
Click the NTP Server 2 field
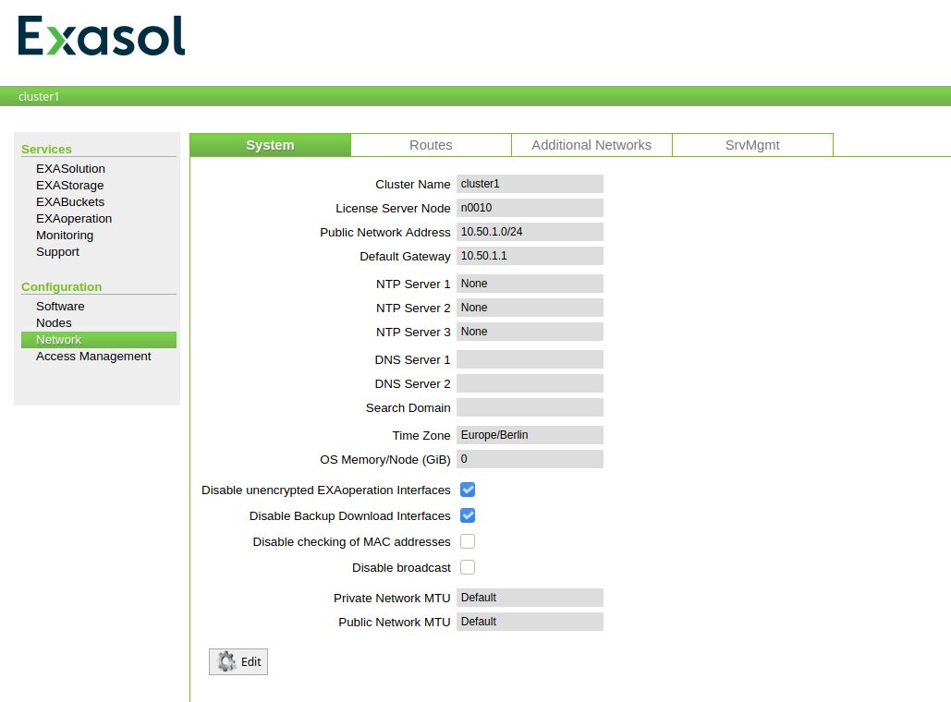point(530,308)
